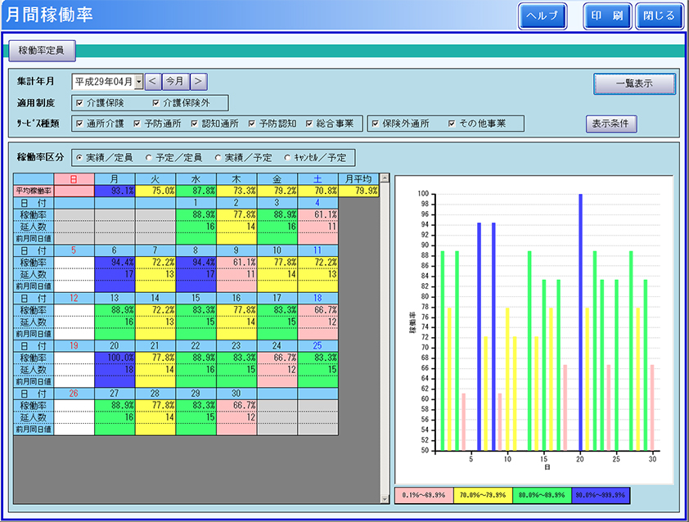689x522 pixels.
Task: Toggle the 予防認知 checkbox
Action: click(252, 124)
